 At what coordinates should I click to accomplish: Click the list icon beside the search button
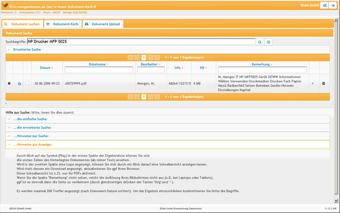coord(269,42)
